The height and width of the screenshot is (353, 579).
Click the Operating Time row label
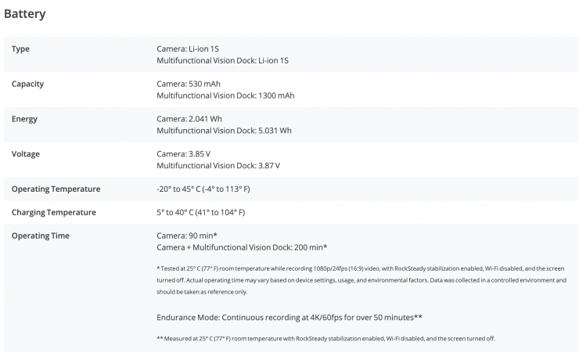(x=41, y=236)
